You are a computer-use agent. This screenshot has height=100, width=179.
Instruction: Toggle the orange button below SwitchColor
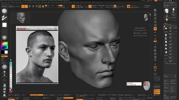click(x=4, y=56)
